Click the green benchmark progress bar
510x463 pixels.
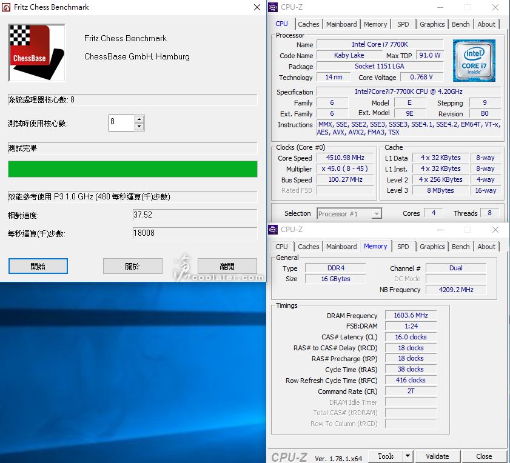click(x=133, y=169)
